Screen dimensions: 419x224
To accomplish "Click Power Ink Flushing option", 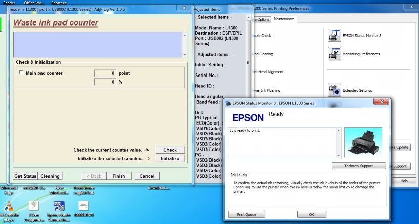I will click(x=266, y=90).
